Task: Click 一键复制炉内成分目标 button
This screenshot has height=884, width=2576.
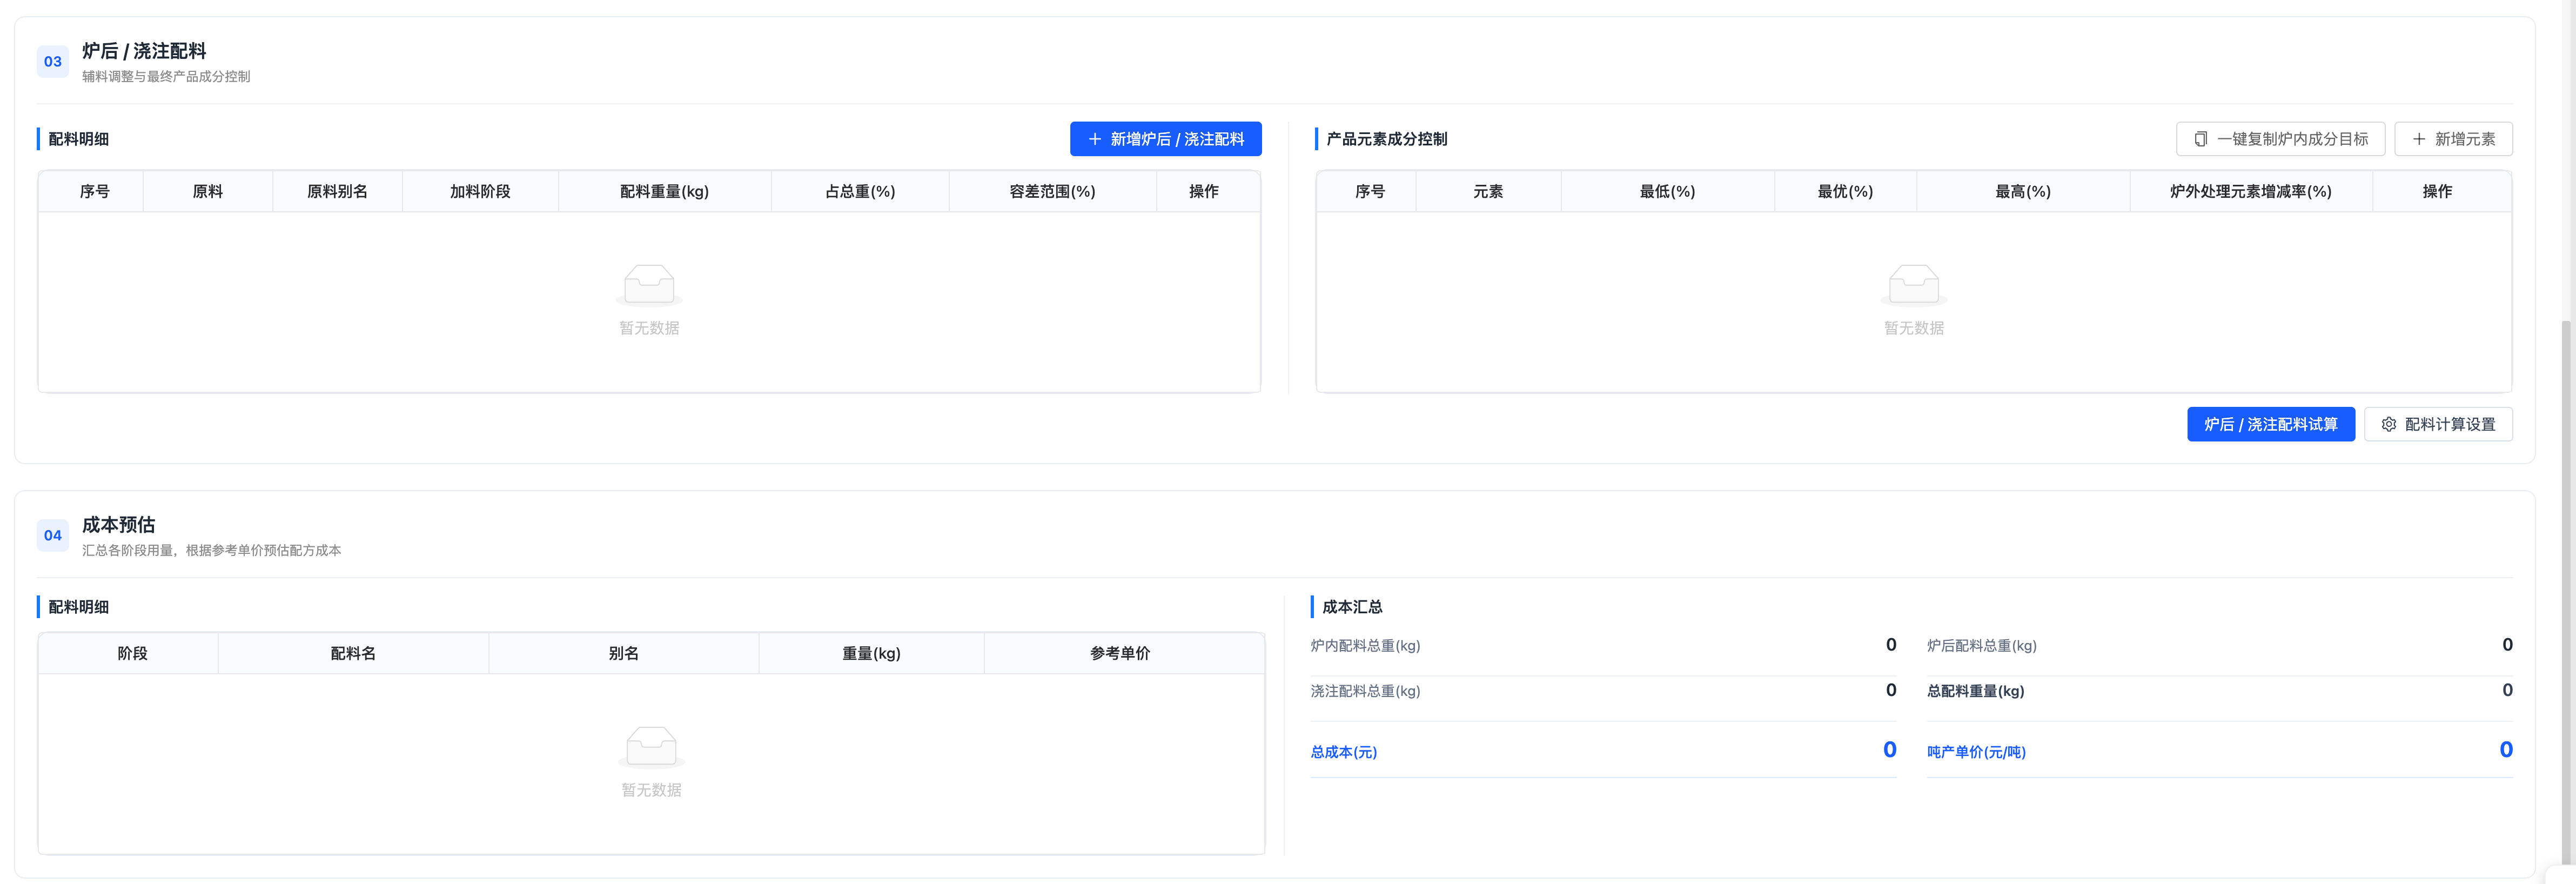Action: (x=2280, y=139)
